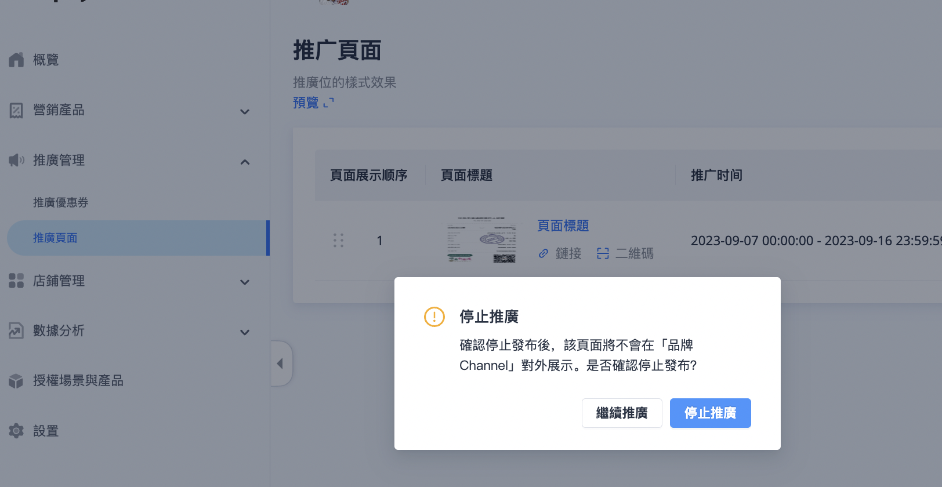This screenshot has width=942, height=487.
Task: Click the 數據分析 chart icon
Action: pos(16,330)
